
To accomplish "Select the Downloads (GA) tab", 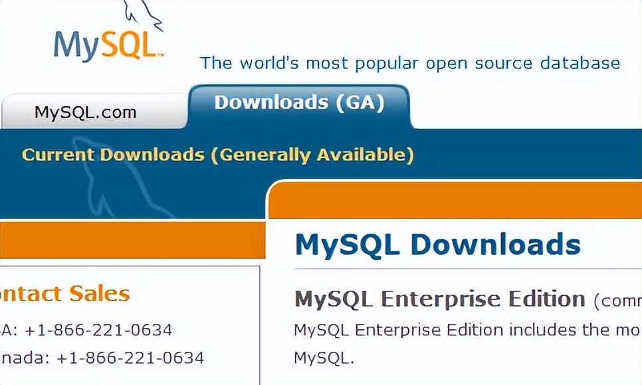I will (x=299, y=103).
